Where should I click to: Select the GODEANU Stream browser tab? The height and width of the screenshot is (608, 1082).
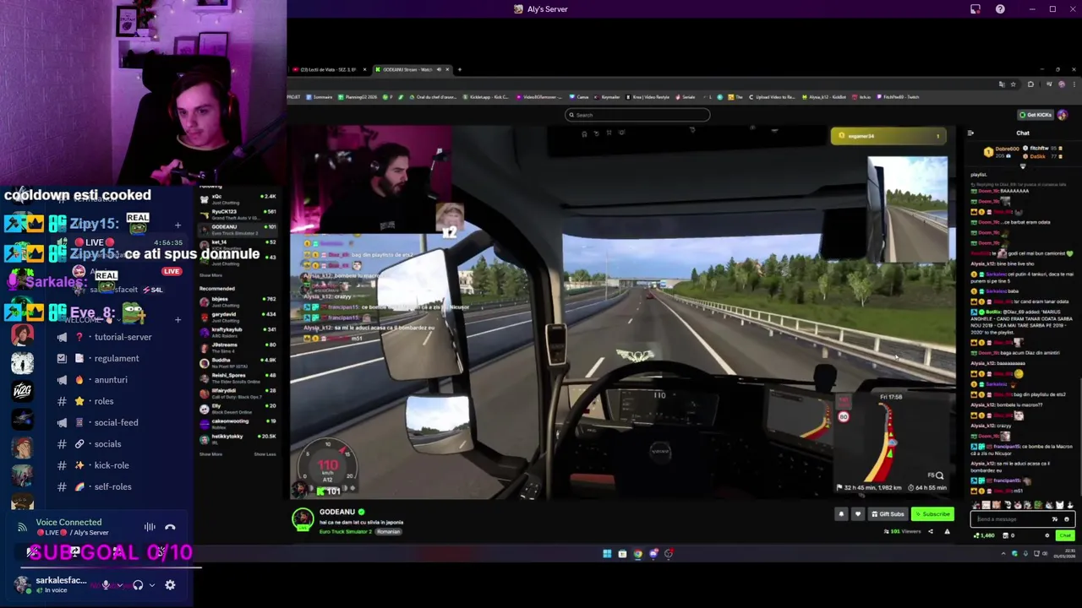tap(408, 69)
